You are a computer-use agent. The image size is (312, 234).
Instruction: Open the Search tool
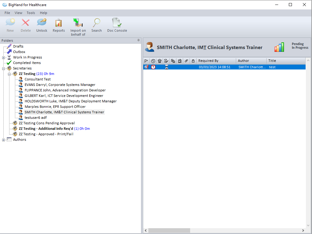tap(97, 25)
